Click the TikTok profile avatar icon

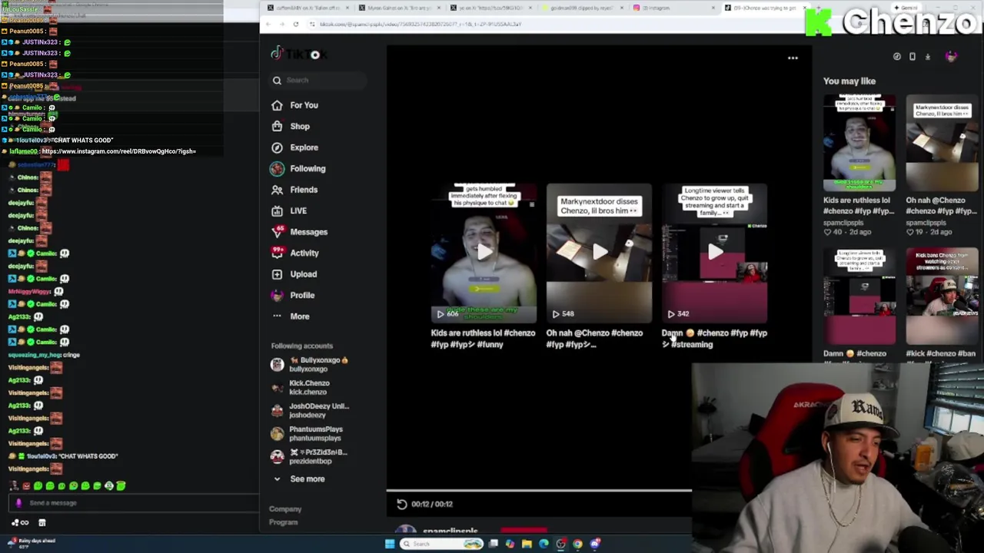pos(952,57)
